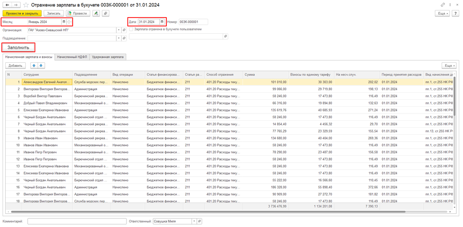
Task: Click the total '1 134 201,08' in footer
Action: tap(324, 207)
